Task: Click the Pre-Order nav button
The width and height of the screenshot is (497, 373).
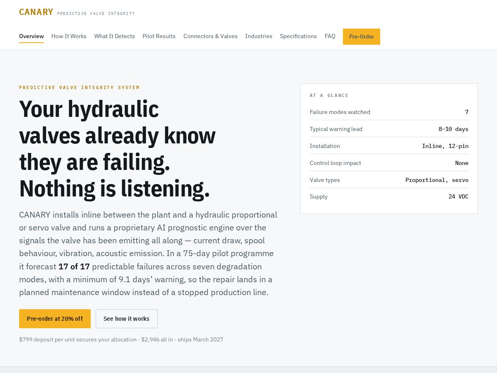Action: pos(362,36)
